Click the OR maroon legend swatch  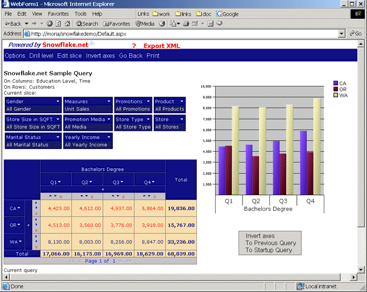335,89
